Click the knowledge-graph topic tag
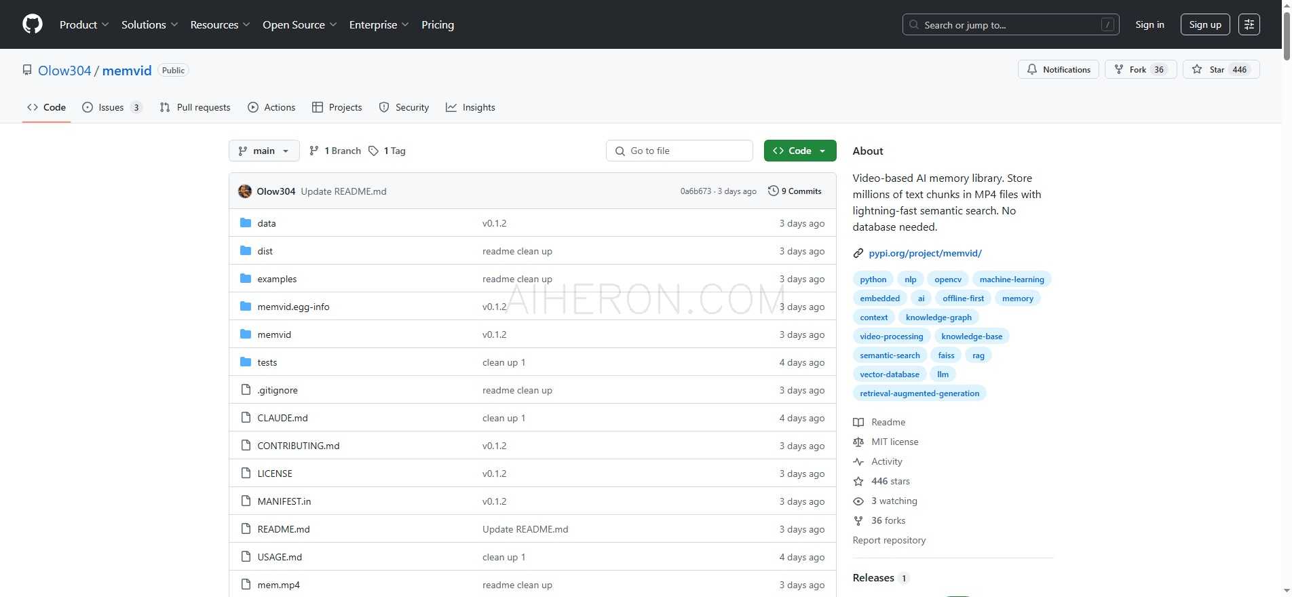Screen dimensions: 1292x597 pyautogui.click(x=938, y=317)
